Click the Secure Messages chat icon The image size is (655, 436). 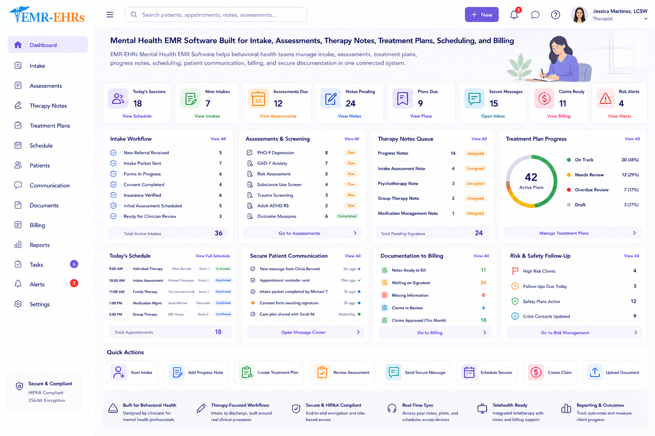pos(474,98)
